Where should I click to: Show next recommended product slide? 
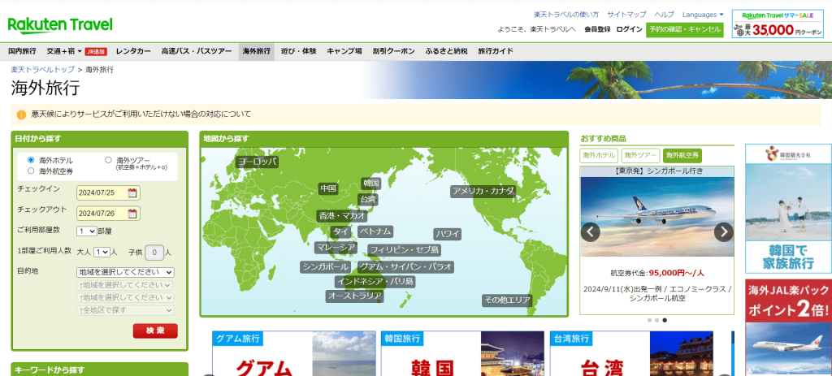coord(723,231)
